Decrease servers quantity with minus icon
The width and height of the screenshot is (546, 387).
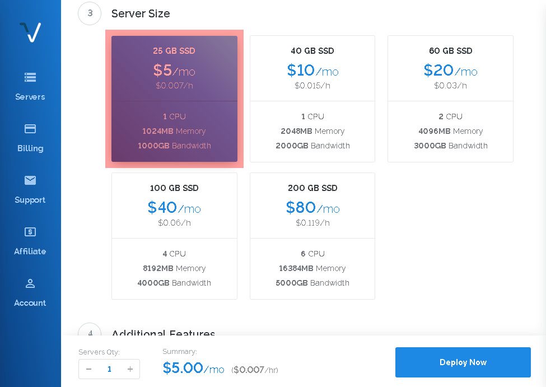pyautogui.click(x=89, y=369)
